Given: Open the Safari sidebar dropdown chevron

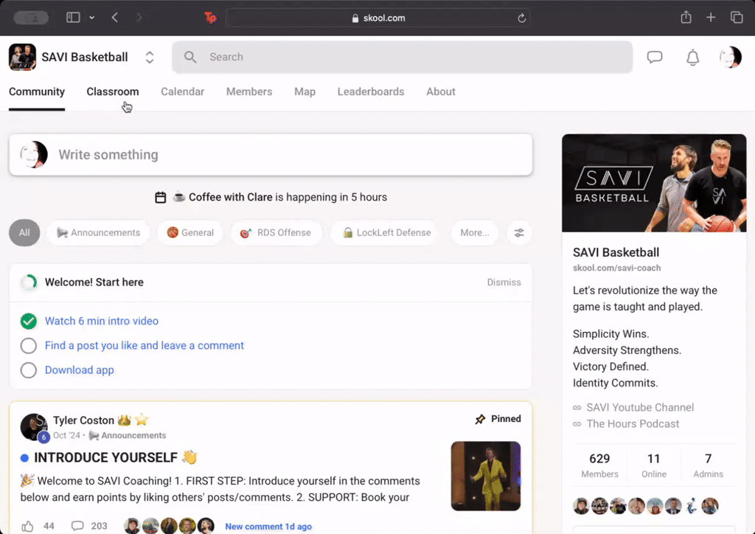Looking at the screenshot, I should point(91,17).
